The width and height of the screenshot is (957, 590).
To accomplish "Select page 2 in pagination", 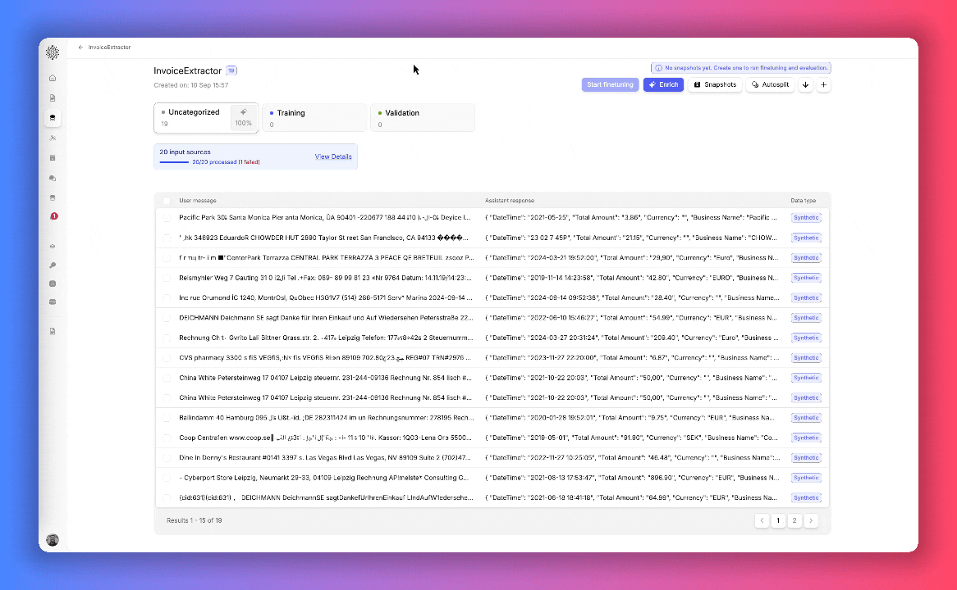I will [794, 520].
